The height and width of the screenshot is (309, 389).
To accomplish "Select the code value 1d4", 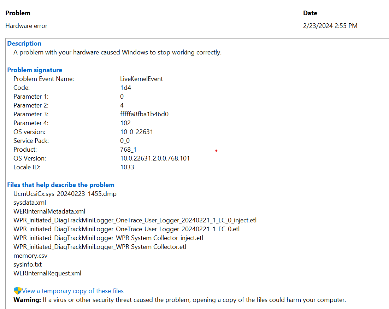I will coord(125,88).
